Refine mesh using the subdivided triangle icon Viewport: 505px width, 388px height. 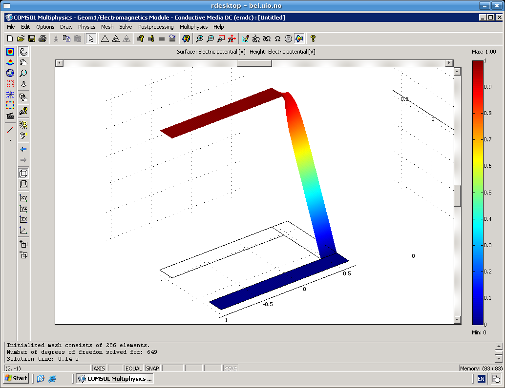click(x=116, y=39)
